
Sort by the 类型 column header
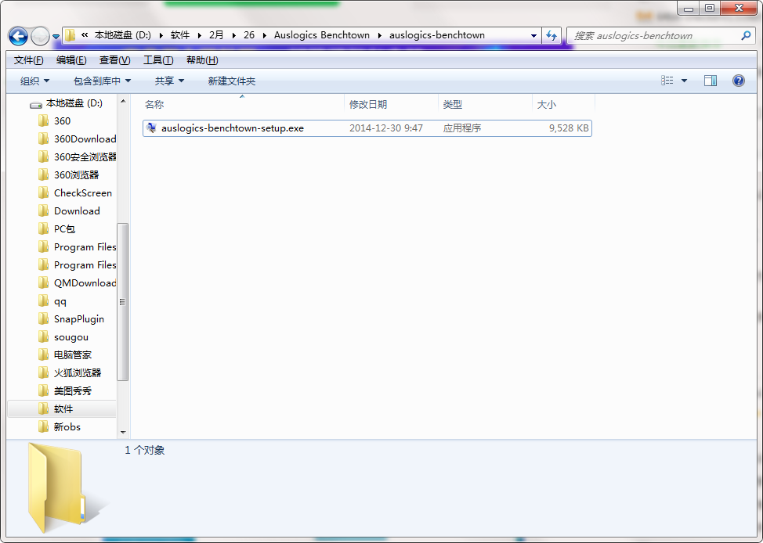[x=485, y=104]
